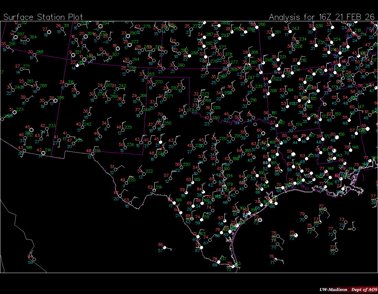Select station marker reading 24 with pressure 316

pos(67,85)
